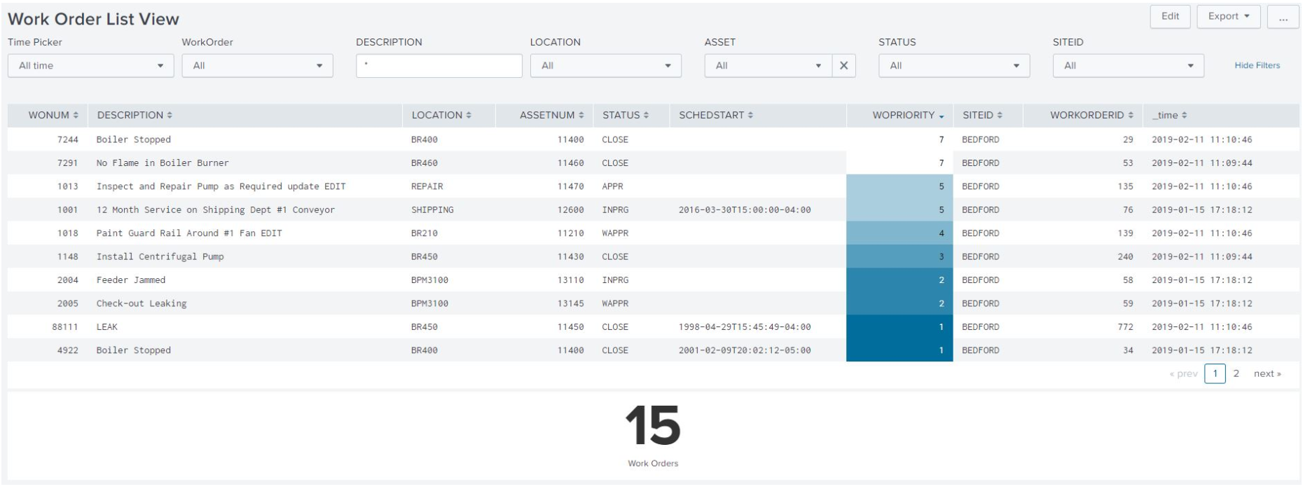The height and width of the screenshot is (489, 1303).
Task: Click priority 2 cell for Feeder Jammed row
Action: [899, 280]
